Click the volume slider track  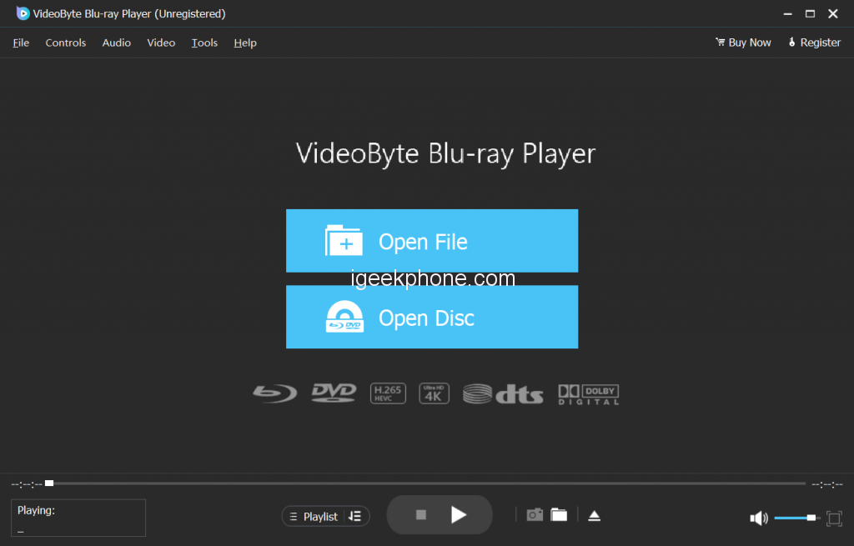792,518
